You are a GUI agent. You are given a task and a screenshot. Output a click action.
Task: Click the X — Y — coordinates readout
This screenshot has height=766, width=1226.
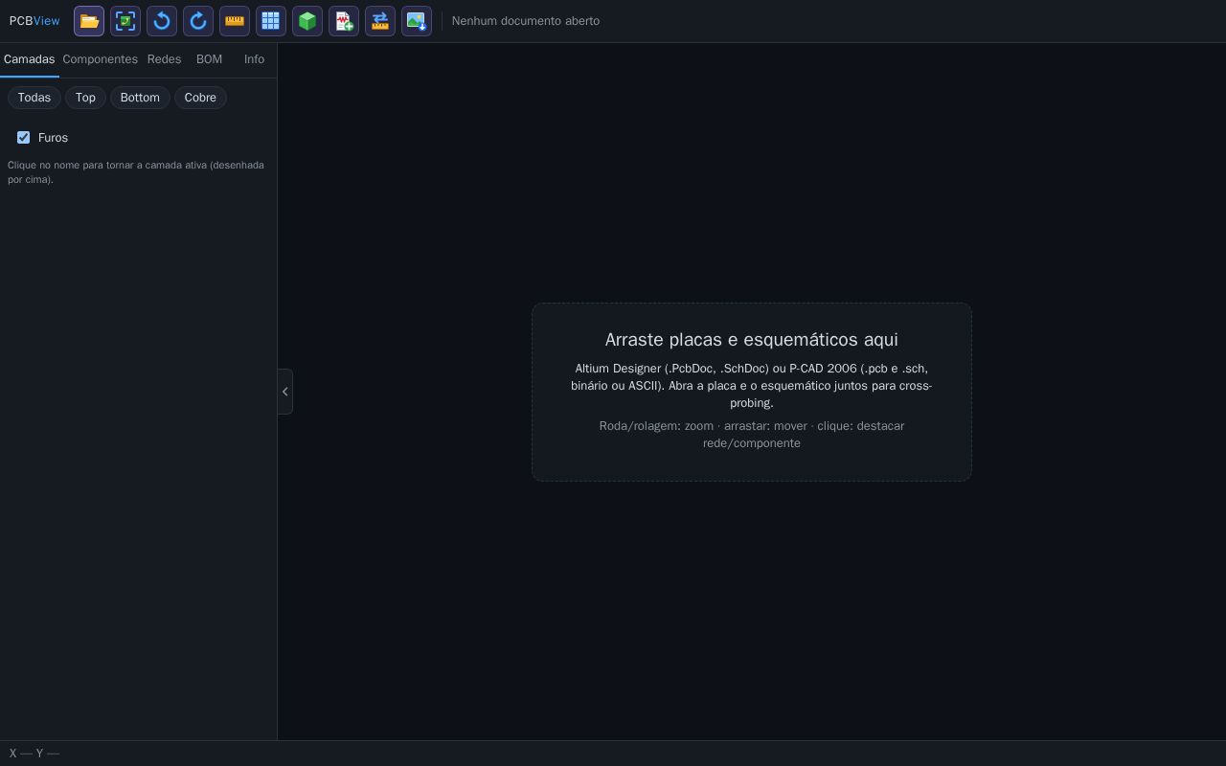(34, 754)
